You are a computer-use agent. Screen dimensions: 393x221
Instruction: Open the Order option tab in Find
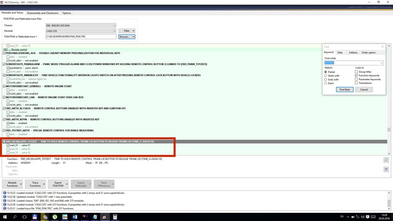pyautogui.click(x=368, y=53)
